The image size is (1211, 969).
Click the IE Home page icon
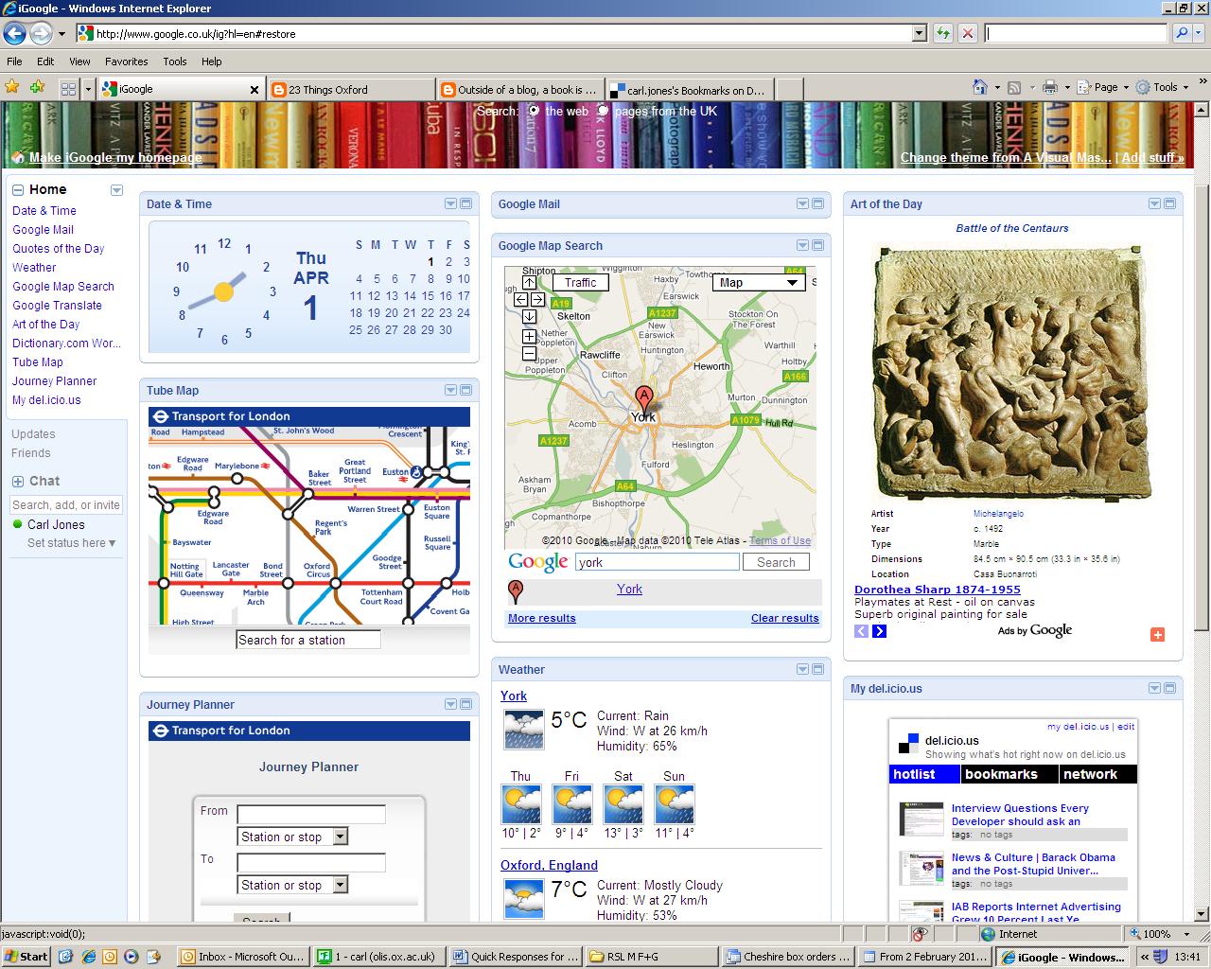coord(981,87)
